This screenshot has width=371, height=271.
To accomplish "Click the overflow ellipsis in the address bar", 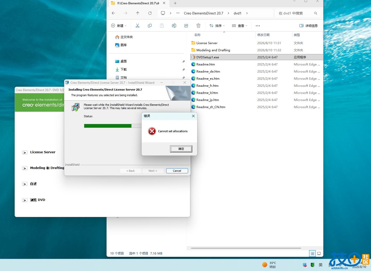I will coord(178,13).
